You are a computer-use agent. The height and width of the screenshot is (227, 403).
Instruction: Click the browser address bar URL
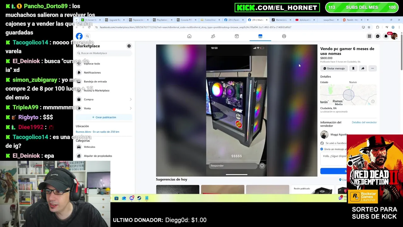click(195, 27)
